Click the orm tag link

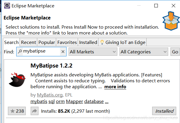(x=60, y=101)
